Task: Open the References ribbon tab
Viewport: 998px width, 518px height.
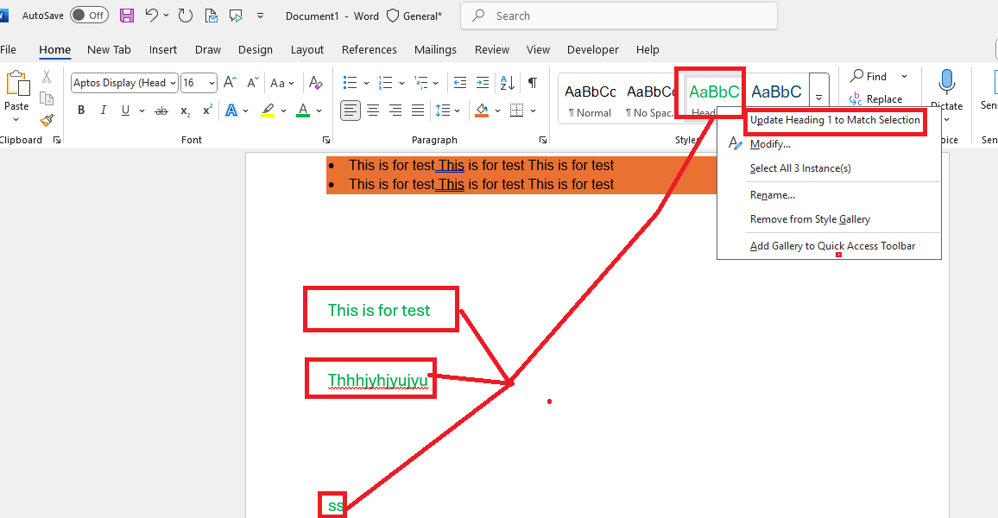Action: coord(370,49)
